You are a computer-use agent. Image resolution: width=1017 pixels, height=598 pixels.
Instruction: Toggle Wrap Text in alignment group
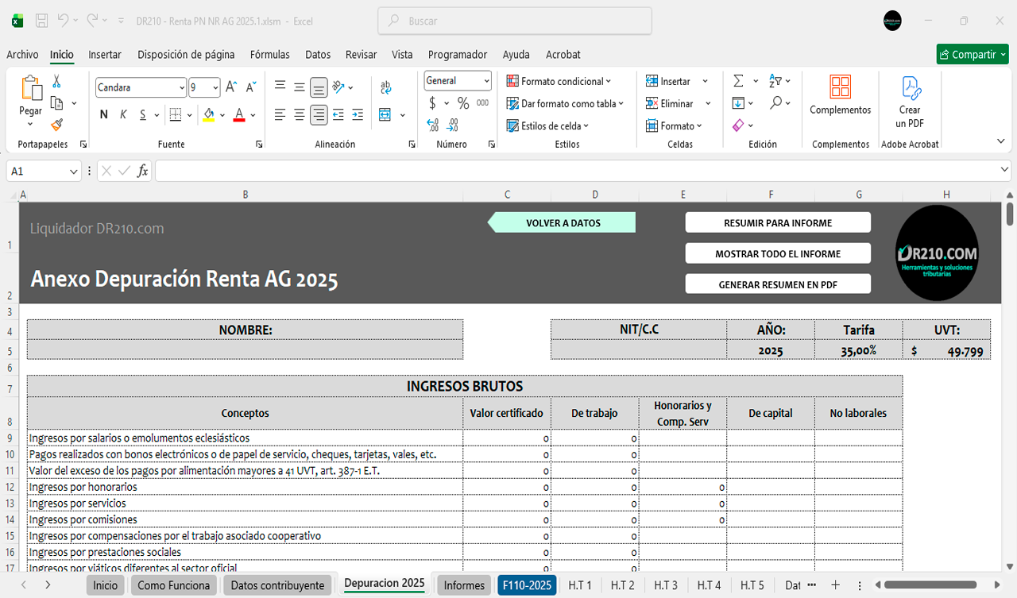click(x=385, y=87)
